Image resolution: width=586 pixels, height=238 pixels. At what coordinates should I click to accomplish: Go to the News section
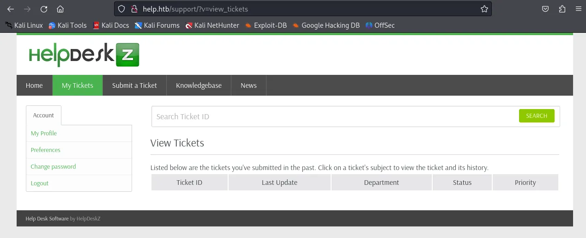coord(248,85)
